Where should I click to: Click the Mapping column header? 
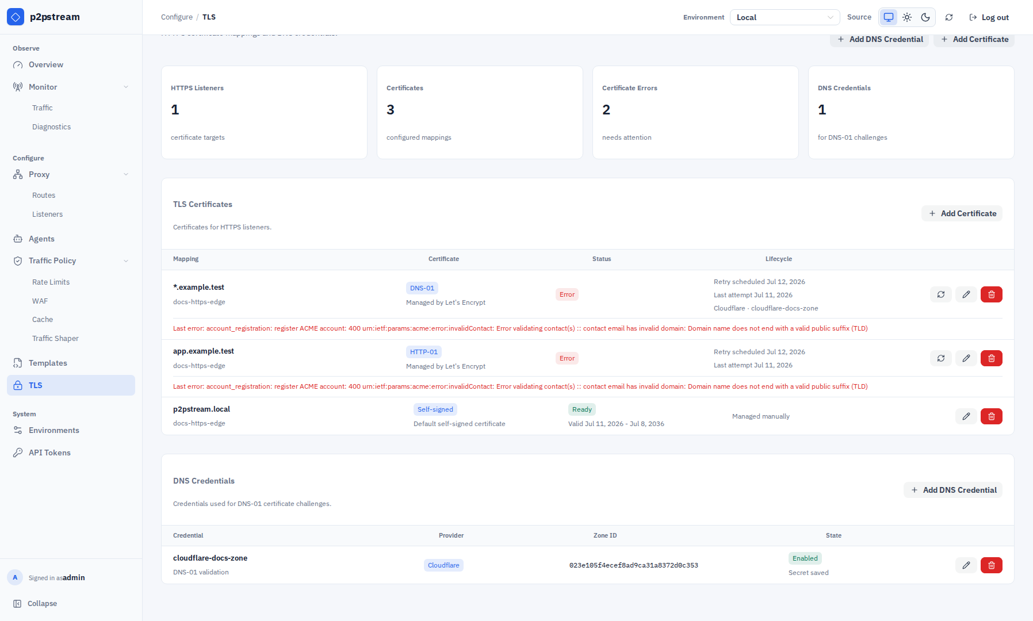point(186,259)
